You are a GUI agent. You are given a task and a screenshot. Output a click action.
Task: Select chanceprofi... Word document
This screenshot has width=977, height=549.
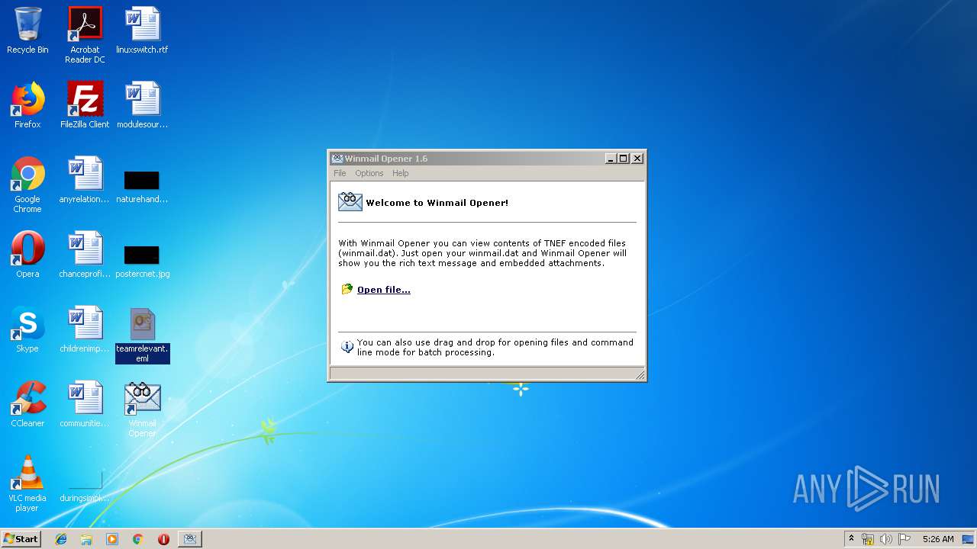[x=85, y=255]
